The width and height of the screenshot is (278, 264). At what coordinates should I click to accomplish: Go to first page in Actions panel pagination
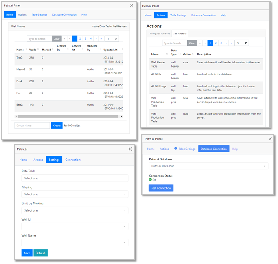(x=200, y=43)
